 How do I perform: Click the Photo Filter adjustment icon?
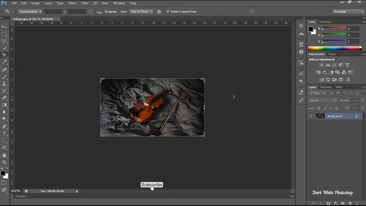tap(337, 73)
